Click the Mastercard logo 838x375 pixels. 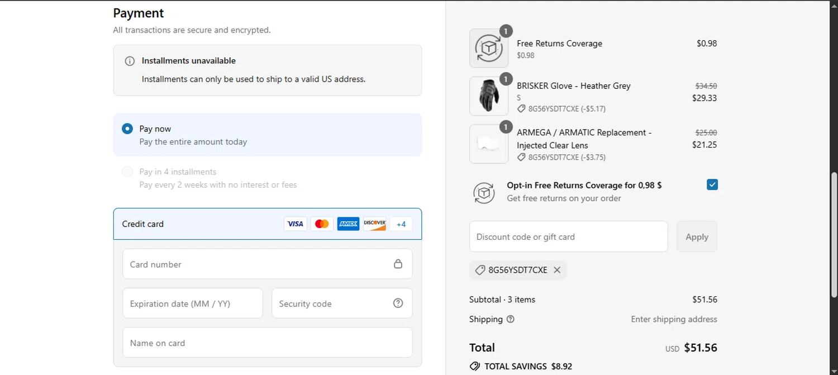322,224
